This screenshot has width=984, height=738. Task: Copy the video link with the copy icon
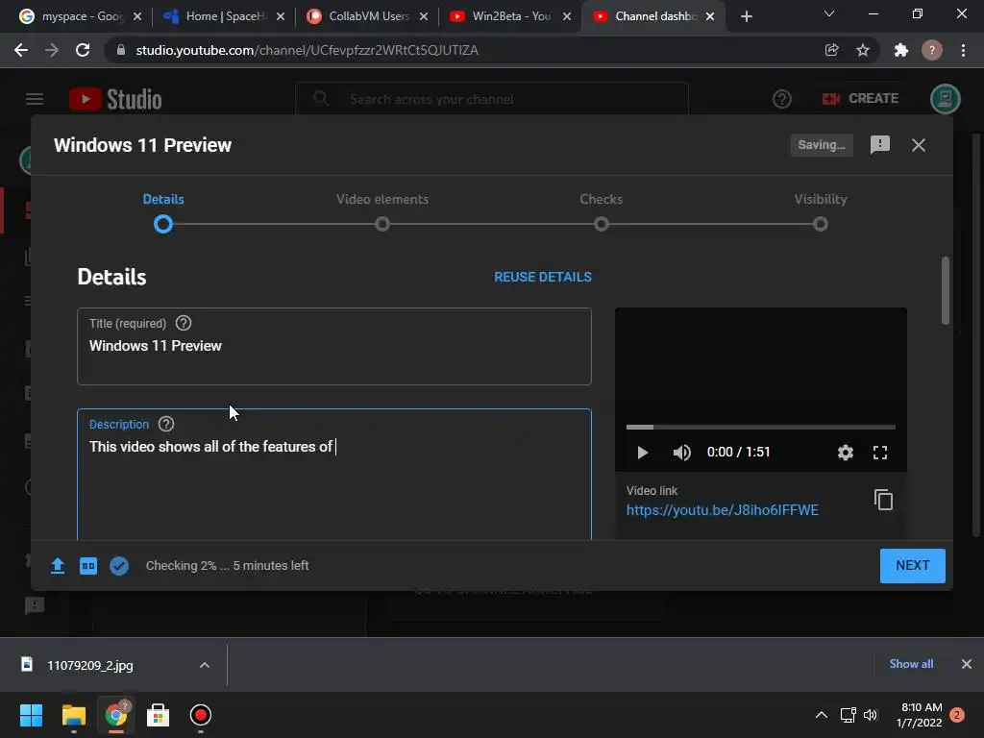point(883,500)
